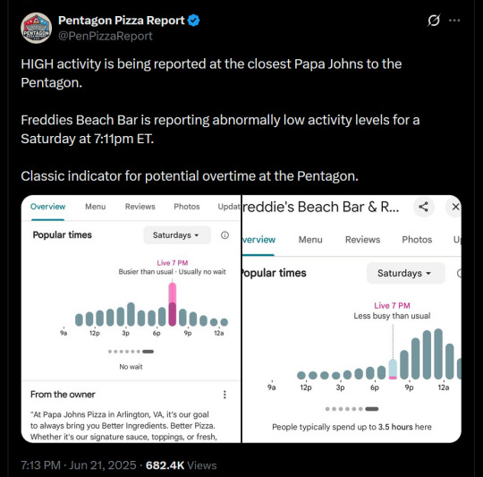Viewport: 483px width, 477px height.
Task: Click the share icon on Freddie's panel
Action: (x=424, y=207)
